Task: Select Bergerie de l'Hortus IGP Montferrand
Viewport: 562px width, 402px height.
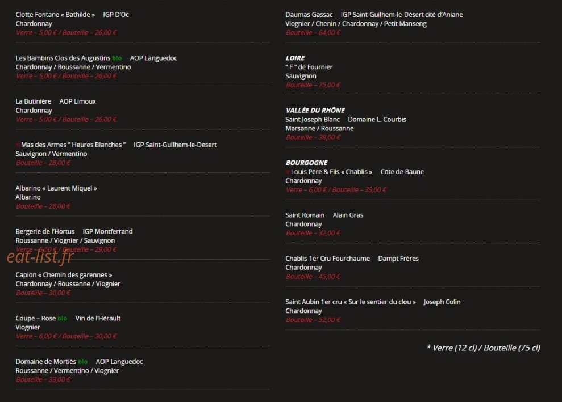Action: tap(74, 231)
